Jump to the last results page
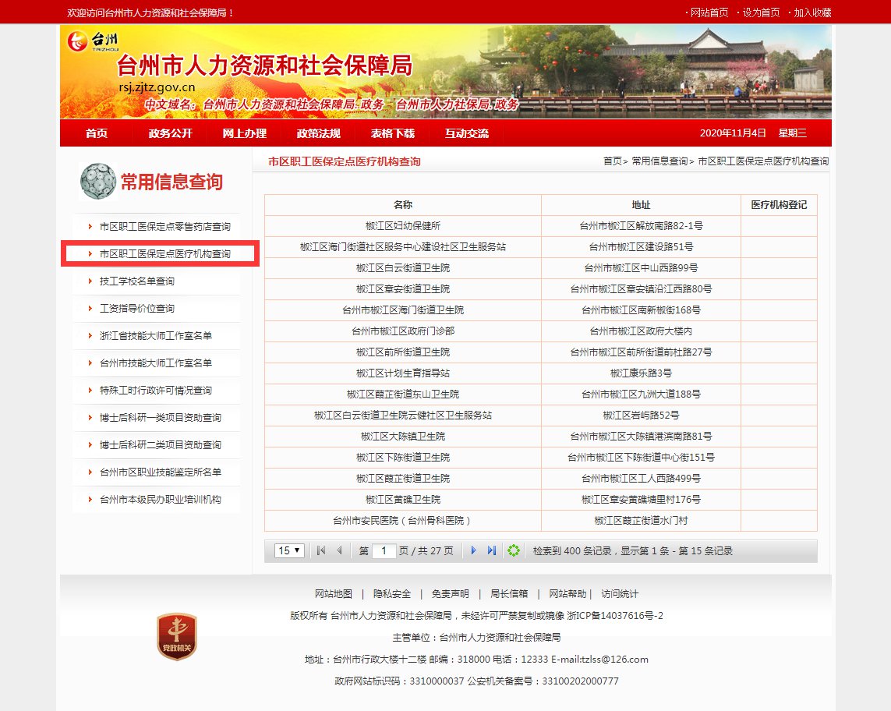The height and width of the screenshot is (711, 891). (x=492, y=551)
